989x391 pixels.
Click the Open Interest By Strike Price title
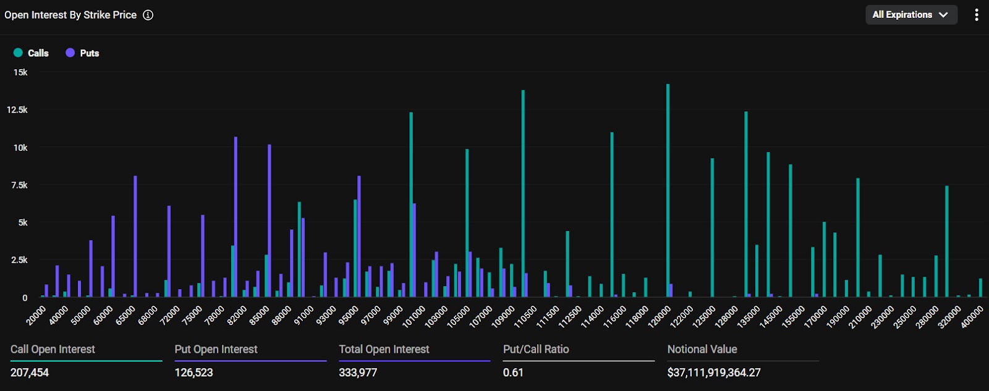pyautogui.click(x=70, y=15)
